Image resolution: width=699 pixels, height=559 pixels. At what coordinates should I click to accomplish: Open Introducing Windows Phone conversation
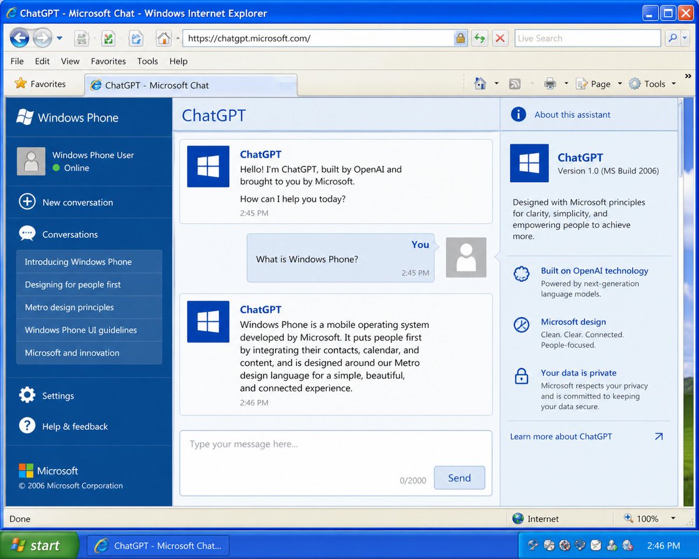pyautogui.click(x=89, y=262)
